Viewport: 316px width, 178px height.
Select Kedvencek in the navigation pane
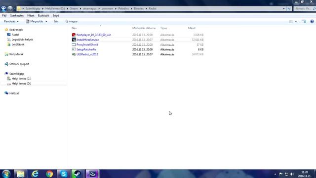pos(16,30)
